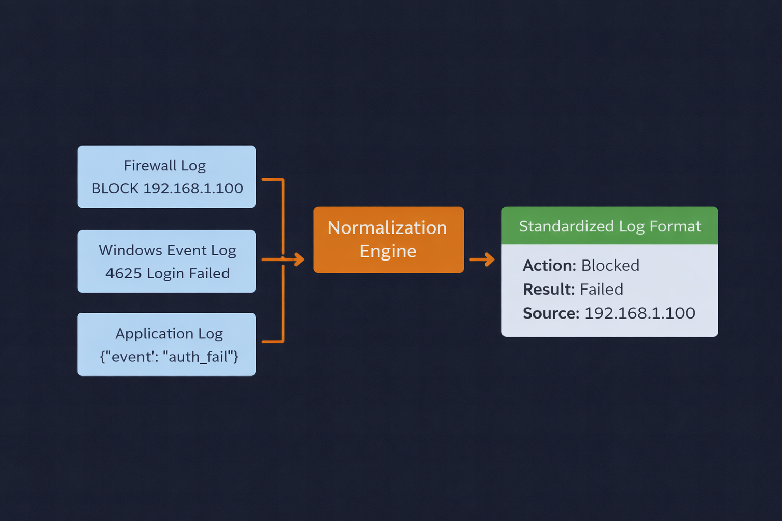Click the arrow pointing into Normalization Engine
The image size is (782, 521).
(x=294, y=259)
